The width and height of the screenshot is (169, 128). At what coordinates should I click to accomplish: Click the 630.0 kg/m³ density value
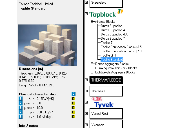point(45,112)
